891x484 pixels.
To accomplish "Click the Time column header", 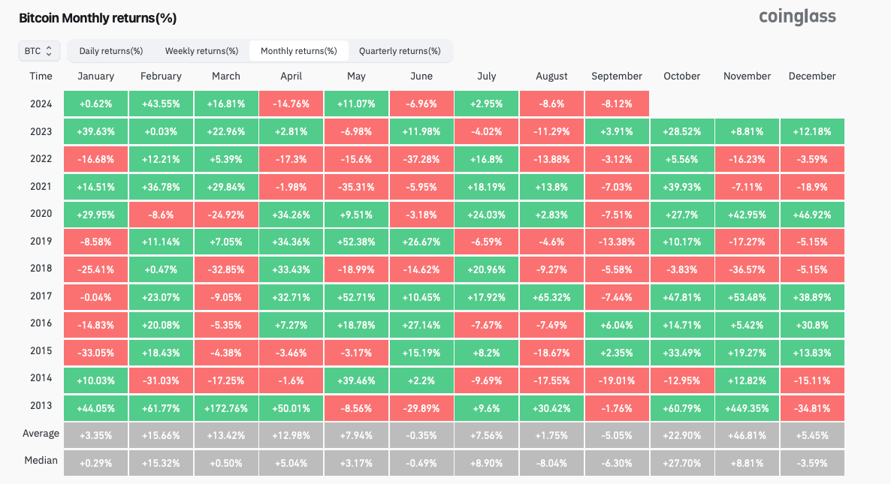I will click(41, 76).
